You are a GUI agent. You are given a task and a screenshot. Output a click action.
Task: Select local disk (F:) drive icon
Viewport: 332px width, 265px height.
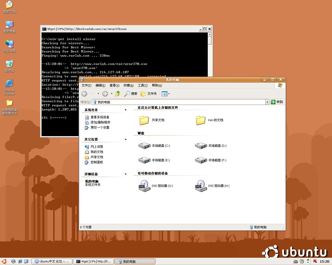(x=201, y=160)
